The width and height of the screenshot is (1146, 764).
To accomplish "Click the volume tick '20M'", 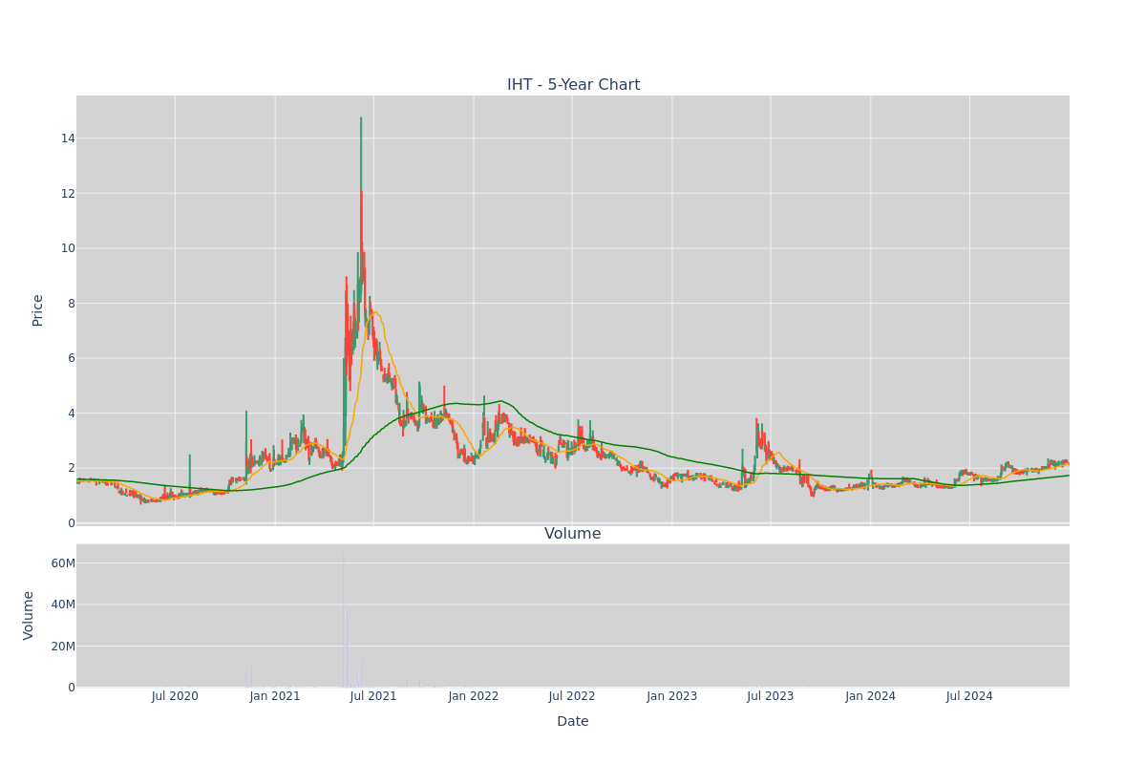I will pyautogui.click(x=63, y=647).
